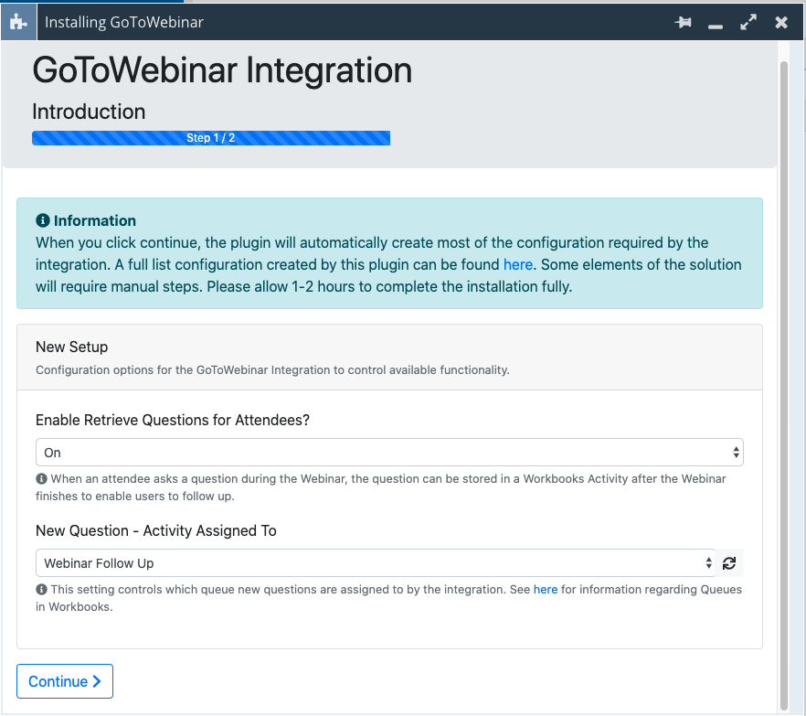This screenshot has height=716, width=806.
Task: Click 'New Question - Activity Assigned To' label
Action: pos(156,530)
